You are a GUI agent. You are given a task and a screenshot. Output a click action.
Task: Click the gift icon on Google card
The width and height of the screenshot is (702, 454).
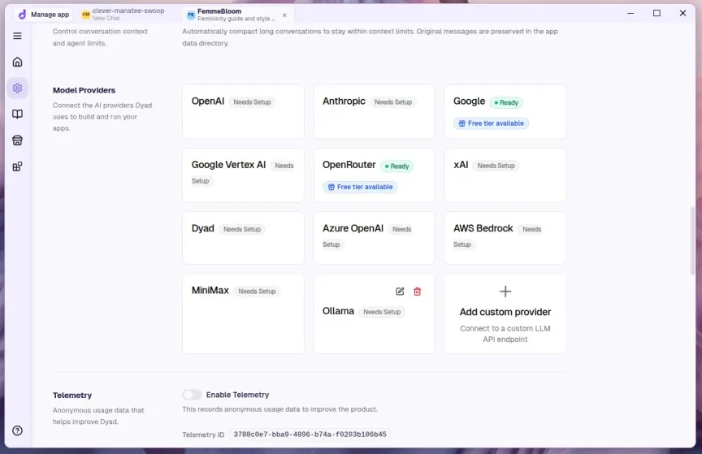462,123
